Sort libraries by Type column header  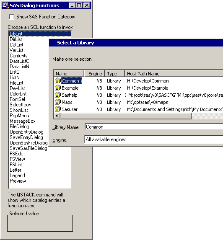coord(114,74)
